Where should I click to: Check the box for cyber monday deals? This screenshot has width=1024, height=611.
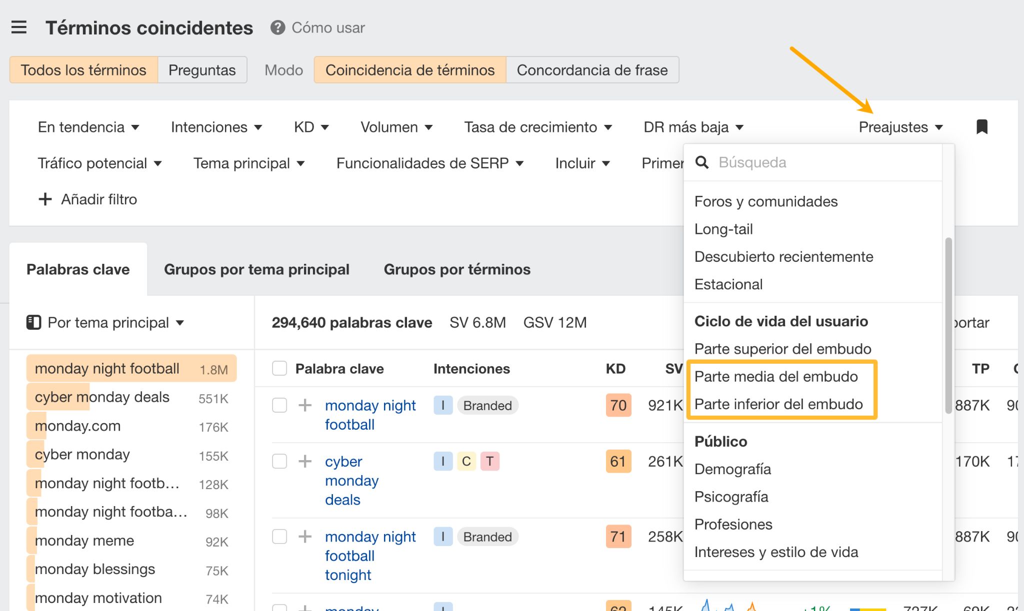pos(279,461)
